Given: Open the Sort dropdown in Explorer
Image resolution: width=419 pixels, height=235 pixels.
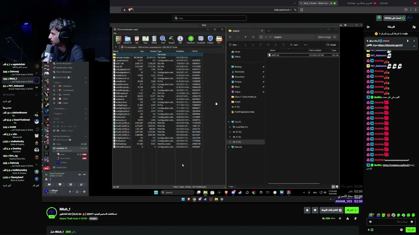Looking at the screenshot, I should click(295, 45).
